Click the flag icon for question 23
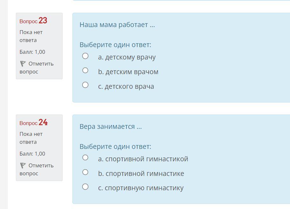This screenshot has height=209, width=290. pos(23,64)
